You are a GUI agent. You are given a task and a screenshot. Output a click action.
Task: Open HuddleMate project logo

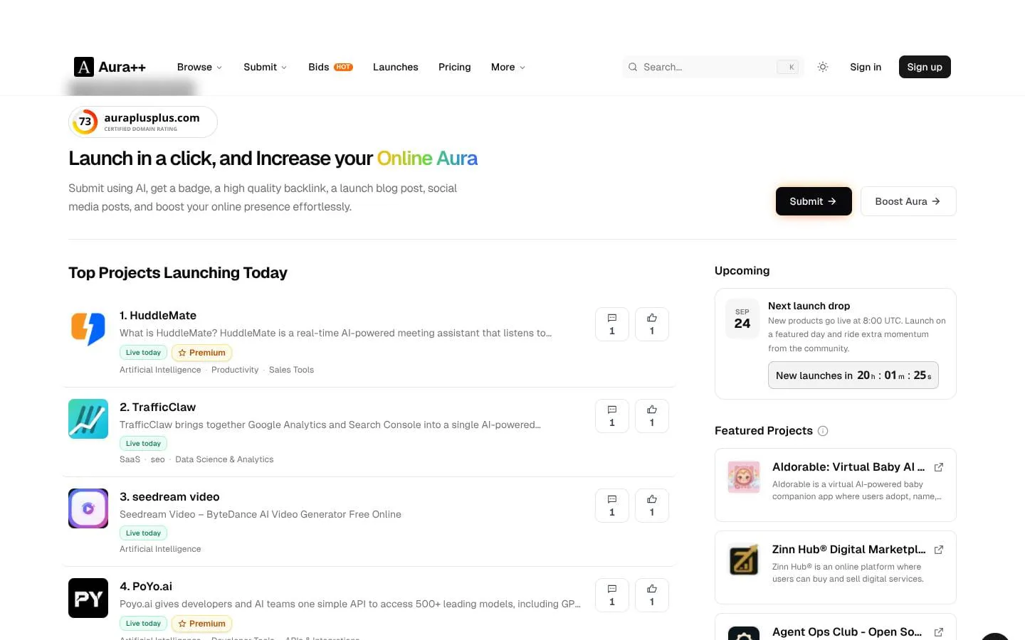(88, 329)
